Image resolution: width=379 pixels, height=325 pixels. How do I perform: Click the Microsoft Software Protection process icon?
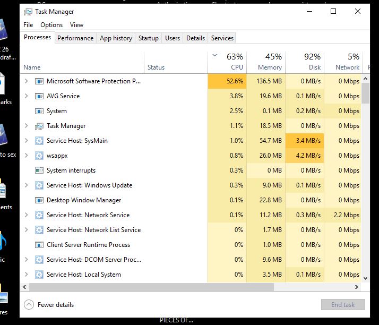39,81
